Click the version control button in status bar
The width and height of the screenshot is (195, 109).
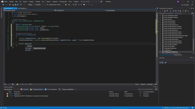176,108
